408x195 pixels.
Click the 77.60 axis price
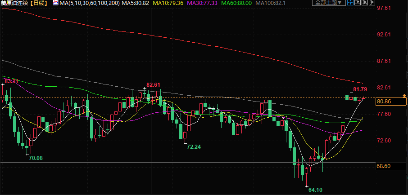384,114
